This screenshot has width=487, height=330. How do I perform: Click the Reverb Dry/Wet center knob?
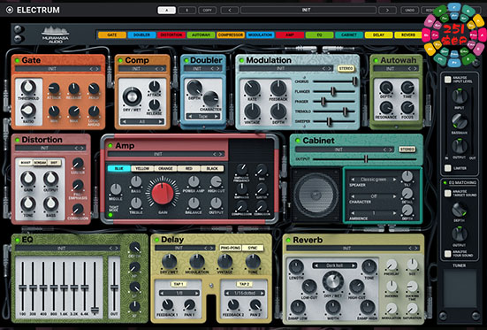point(333,281)
